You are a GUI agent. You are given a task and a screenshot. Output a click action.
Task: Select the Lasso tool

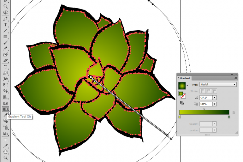(x=5, y=13)
